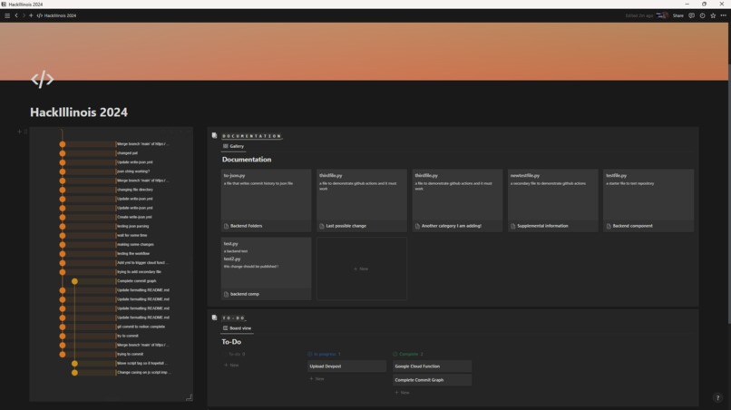Screen dimensions: 731x410
Task: Open the three-dots more options menu
Action: click(723, 15)
